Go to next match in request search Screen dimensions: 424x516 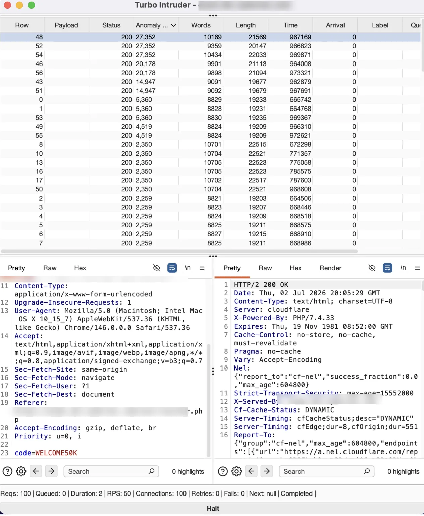tap(51, 471)
